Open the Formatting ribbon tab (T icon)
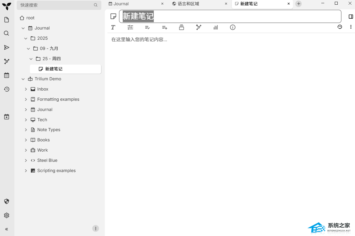Screen dimensions: 355x236 tap(113, 27)
